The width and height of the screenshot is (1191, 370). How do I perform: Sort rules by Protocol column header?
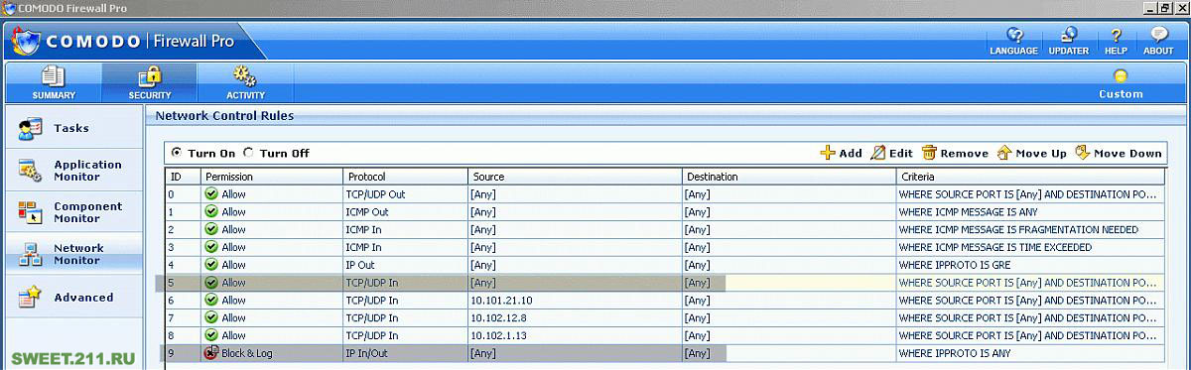[x=405, y=177]
